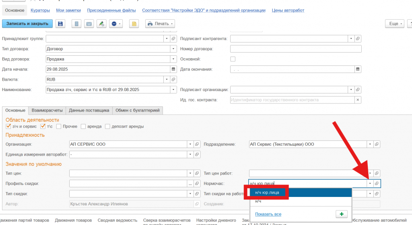412x225 pixels.
Task: Enable the Прочее checkbox
Action: (x=59, y=126)
